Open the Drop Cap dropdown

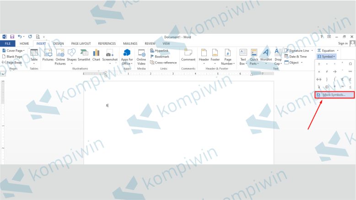[x=278, y=57]
